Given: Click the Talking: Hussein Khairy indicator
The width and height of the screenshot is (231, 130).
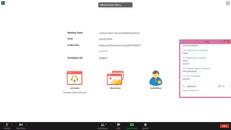Looking at the screenshot, I should click(x=115, y=5).
